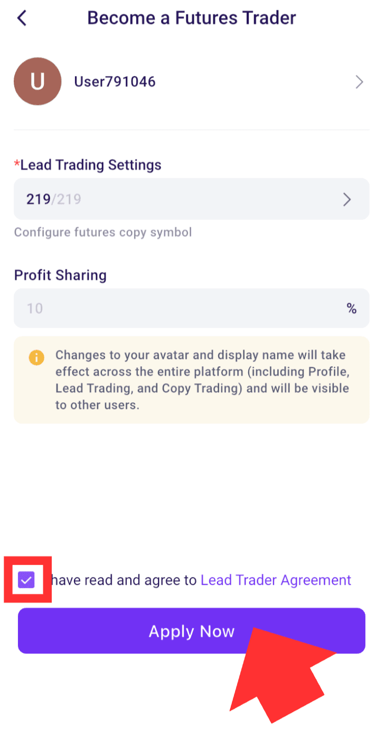
Task: Click the "Configure futures copy symbol" hint
Action: tap(103, 232)
